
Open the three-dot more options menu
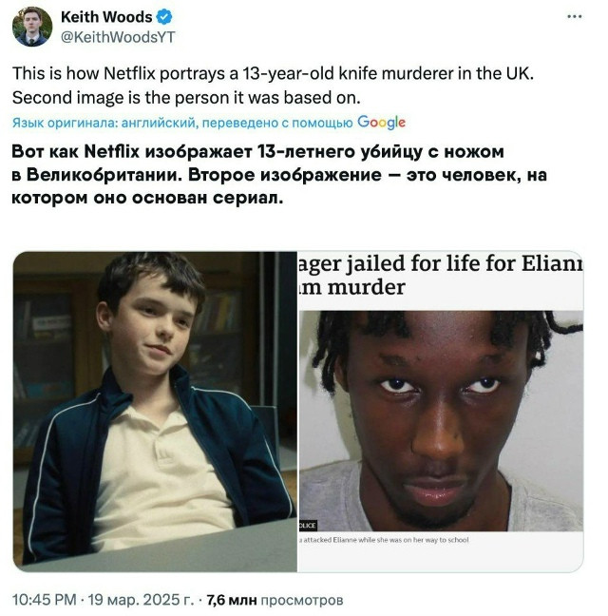tap(574, 16)
